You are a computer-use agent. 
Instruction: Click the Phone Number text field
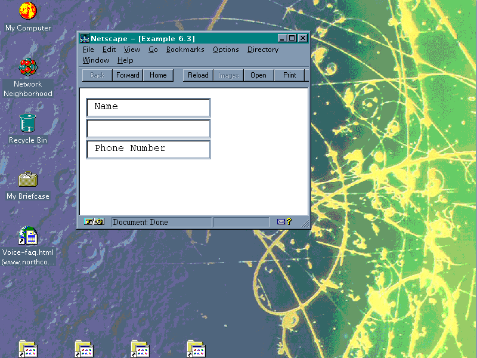pos(148,149)
